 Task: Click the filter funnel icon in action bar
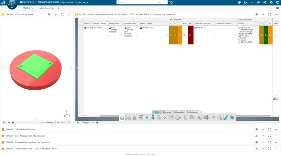pyautogui.click(x=214, y=118)
